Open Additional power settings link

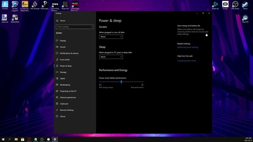click(x=188, y=47)
